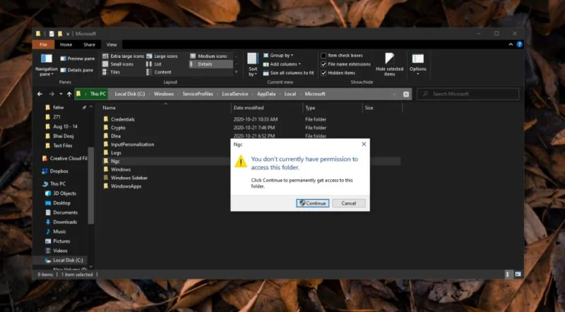This screenshot has width=565, height=312.
Task: Go up one folder level
Action: coord(69,94)
